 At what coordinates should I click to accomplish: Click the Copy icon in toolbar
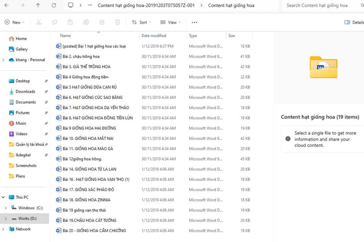coord(54,22)
